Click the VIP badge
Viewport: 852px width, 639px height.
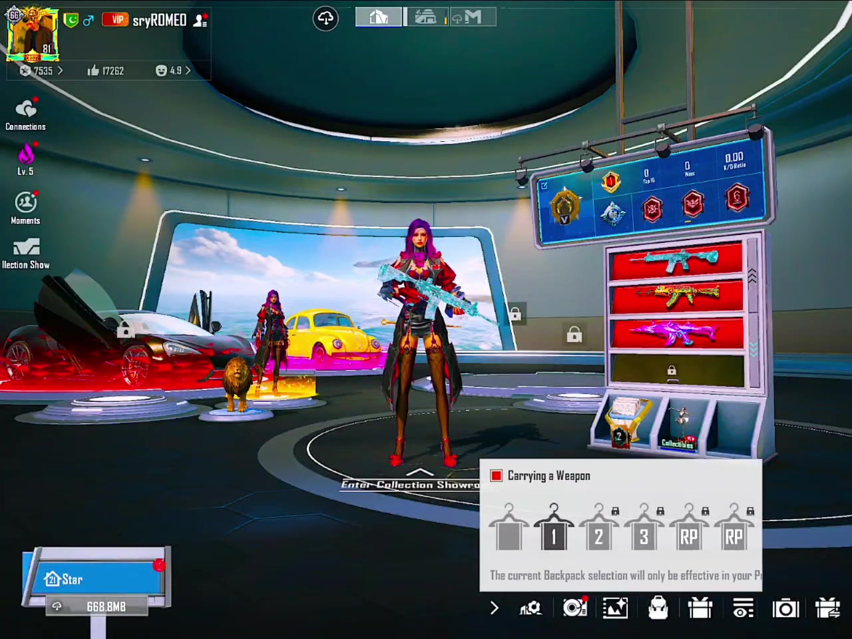tap(116, 19)
